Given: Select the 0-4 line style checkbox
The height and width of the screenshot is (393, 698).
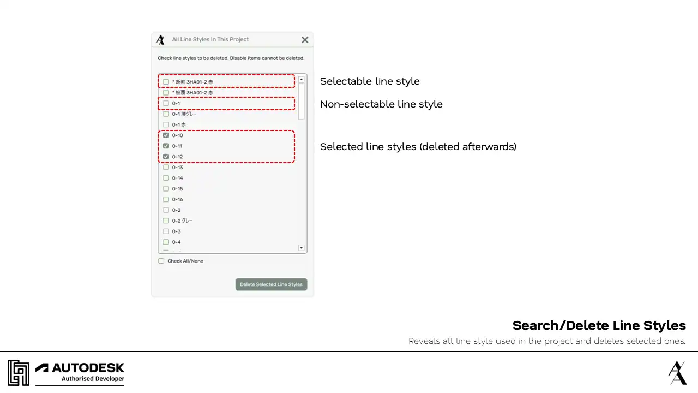Looking at the screenshot, I should (166, 242).
